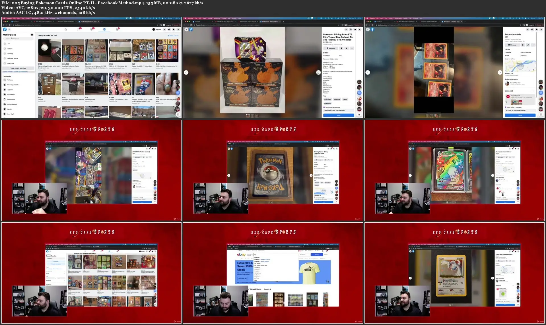The height and width of the screenshot is (325, 546).
Task: Open the Bookmarks menu in the Marketplace home frame
Action: [x=35, y=18]
